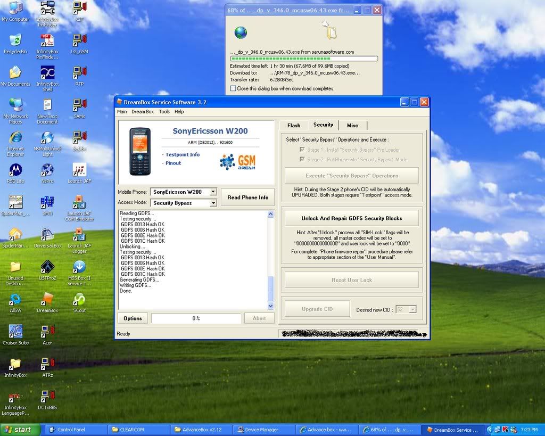Click the Kaspersky tray icon
This screenshot has height=436, width=545.
point(505,430)
